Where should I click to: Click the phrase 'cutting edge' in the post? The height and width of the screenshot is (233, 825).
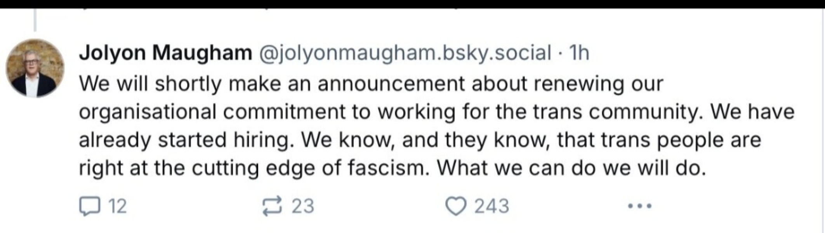255,168
